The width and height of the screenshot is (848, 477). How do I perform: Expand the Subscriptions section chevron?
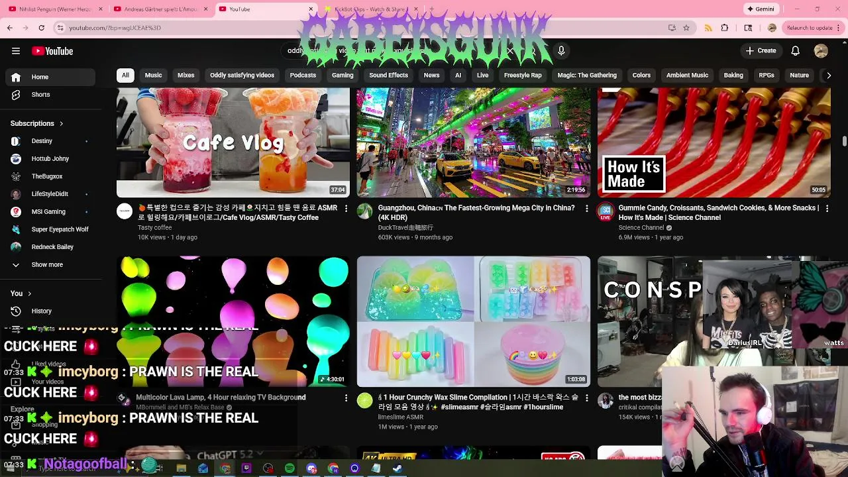click(62, 124)
